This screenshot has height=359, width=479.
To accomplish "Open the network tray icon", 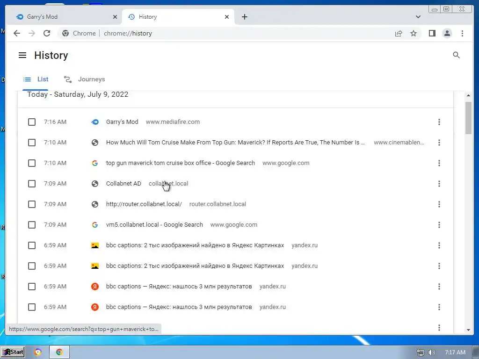I will click(421, 352).
